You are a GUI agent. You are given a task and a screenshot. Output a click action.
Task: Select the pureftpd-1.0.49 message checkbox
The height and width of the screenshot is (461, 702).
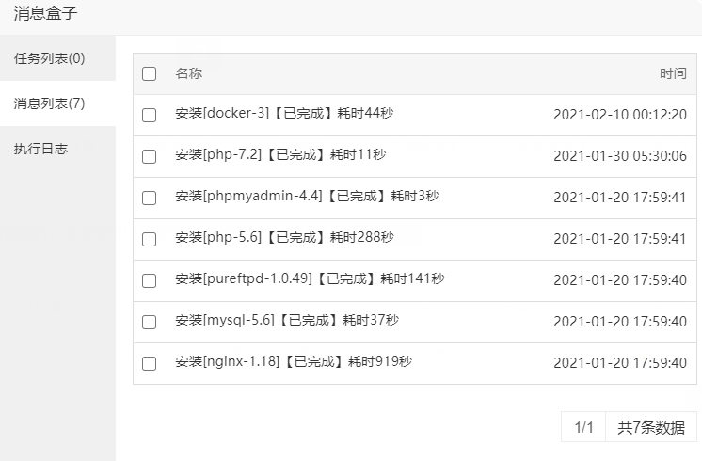[x=150, y=280]
